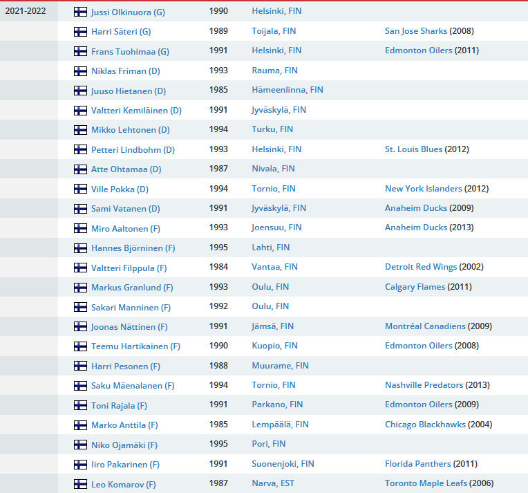Click the flag icon next to Sami Vatanen
This screenshot has height=493, width=528.
click(x=80, y=208)
